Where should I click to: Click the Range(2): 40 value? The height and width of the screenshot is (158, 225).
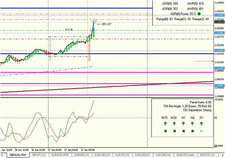click(201, 19)
